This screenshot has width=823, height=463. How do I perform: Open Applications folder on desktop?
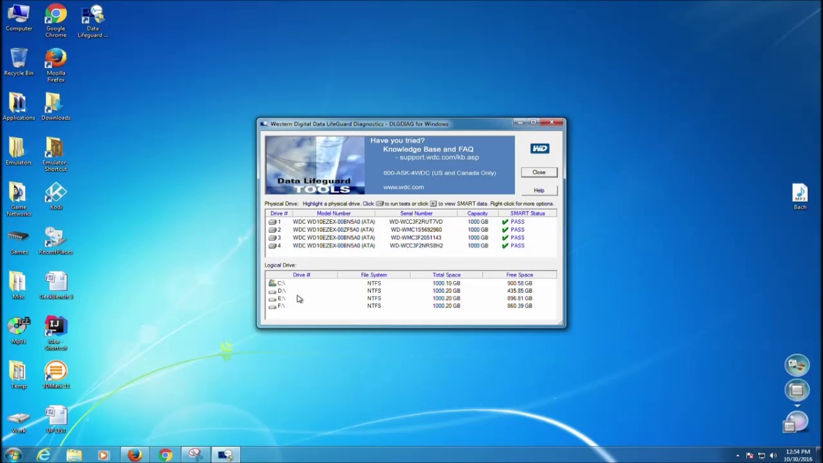[19, 107]
